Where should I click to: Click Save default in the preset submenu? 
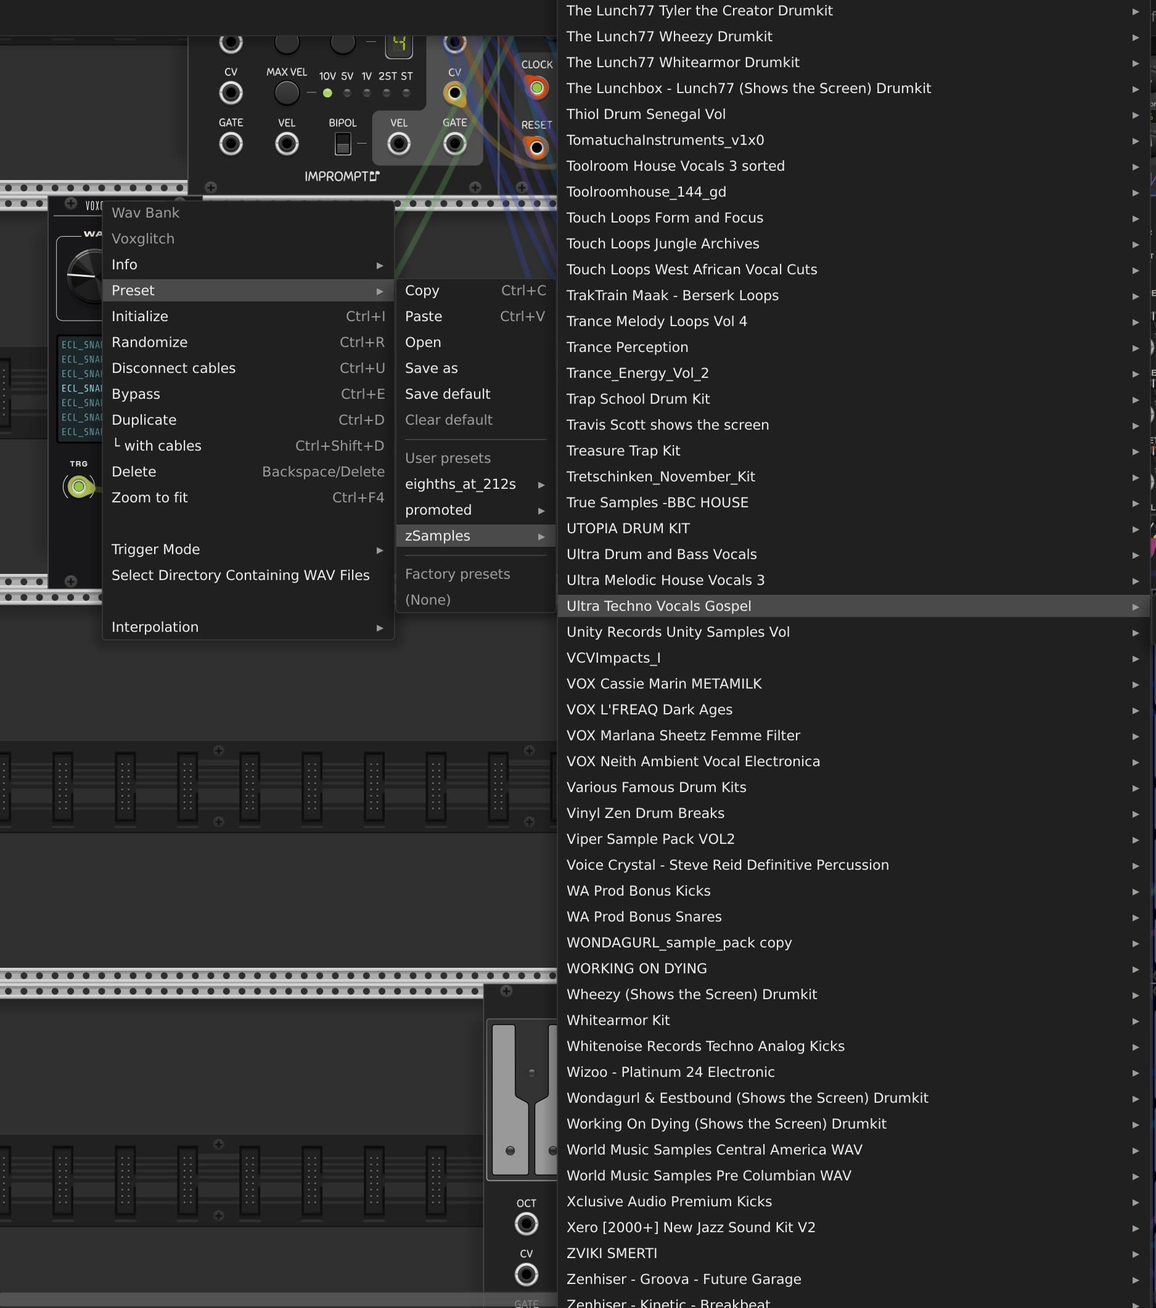[475, 394]
